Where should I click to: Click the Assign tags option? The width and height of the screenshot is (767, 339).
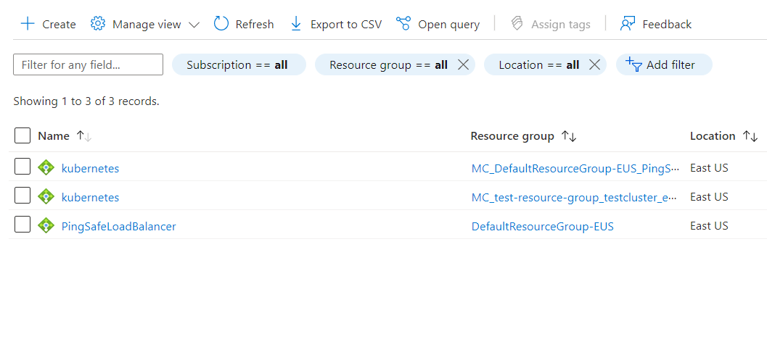(551, 24)
